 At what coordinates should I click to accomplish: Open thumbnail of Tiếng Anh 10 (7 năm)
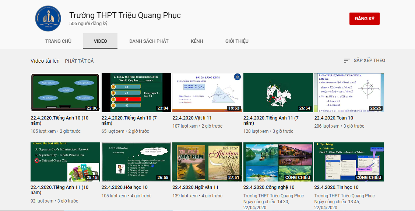pyautogui.click(x=136, y=93)
